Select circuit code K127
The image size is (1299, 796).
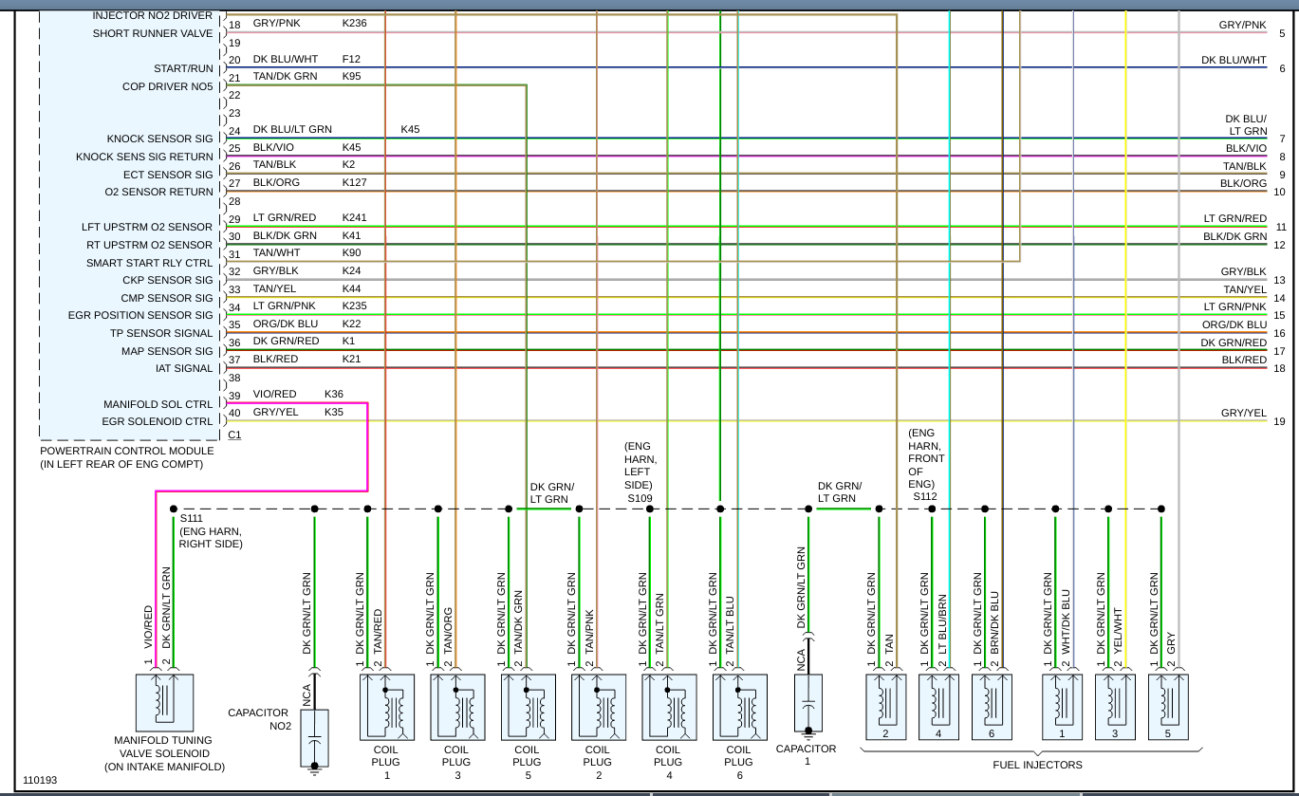point(355,182)
